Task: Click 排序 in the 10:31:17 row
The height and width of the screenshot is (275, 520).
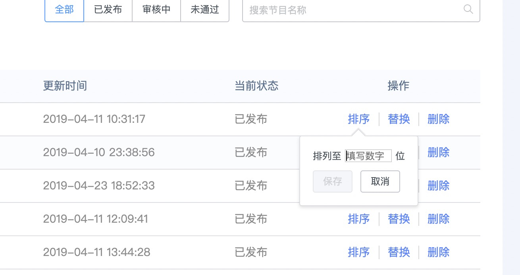Action: pos(359,119)
